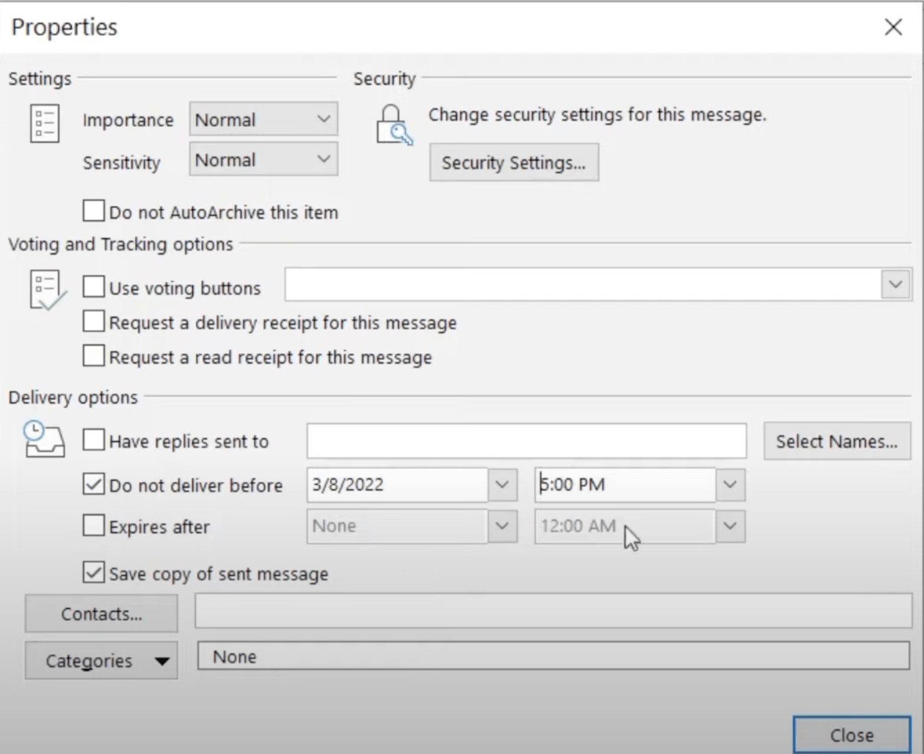Disable Save copy of sent message
The width and height of the screenshot is (924, 754).
[x=93, y=573]
